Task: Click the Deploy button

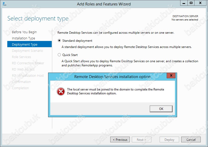Action: [x=169, y=139]
